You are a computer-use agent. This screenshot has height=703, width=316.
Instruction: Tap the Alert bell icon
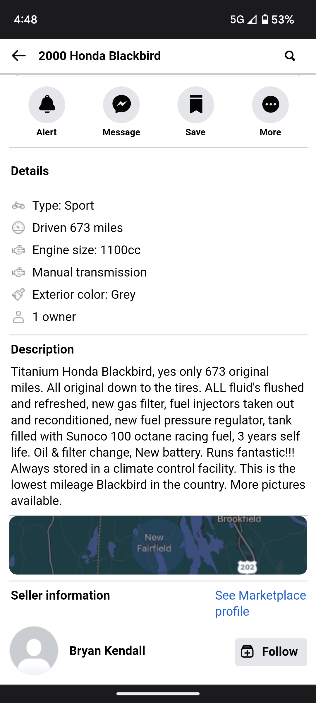(47, 105)
